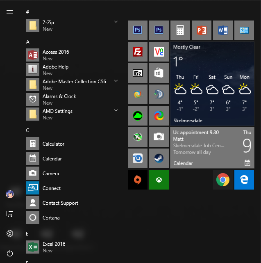Expand the AMD Settings folder chevron
This screenshot has width=261, height=263.
point(116,110)
